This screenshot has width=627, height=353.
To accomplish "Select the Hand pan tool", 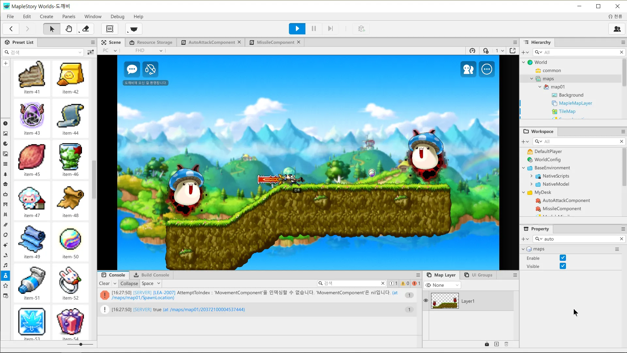I will tap(69, 29).
